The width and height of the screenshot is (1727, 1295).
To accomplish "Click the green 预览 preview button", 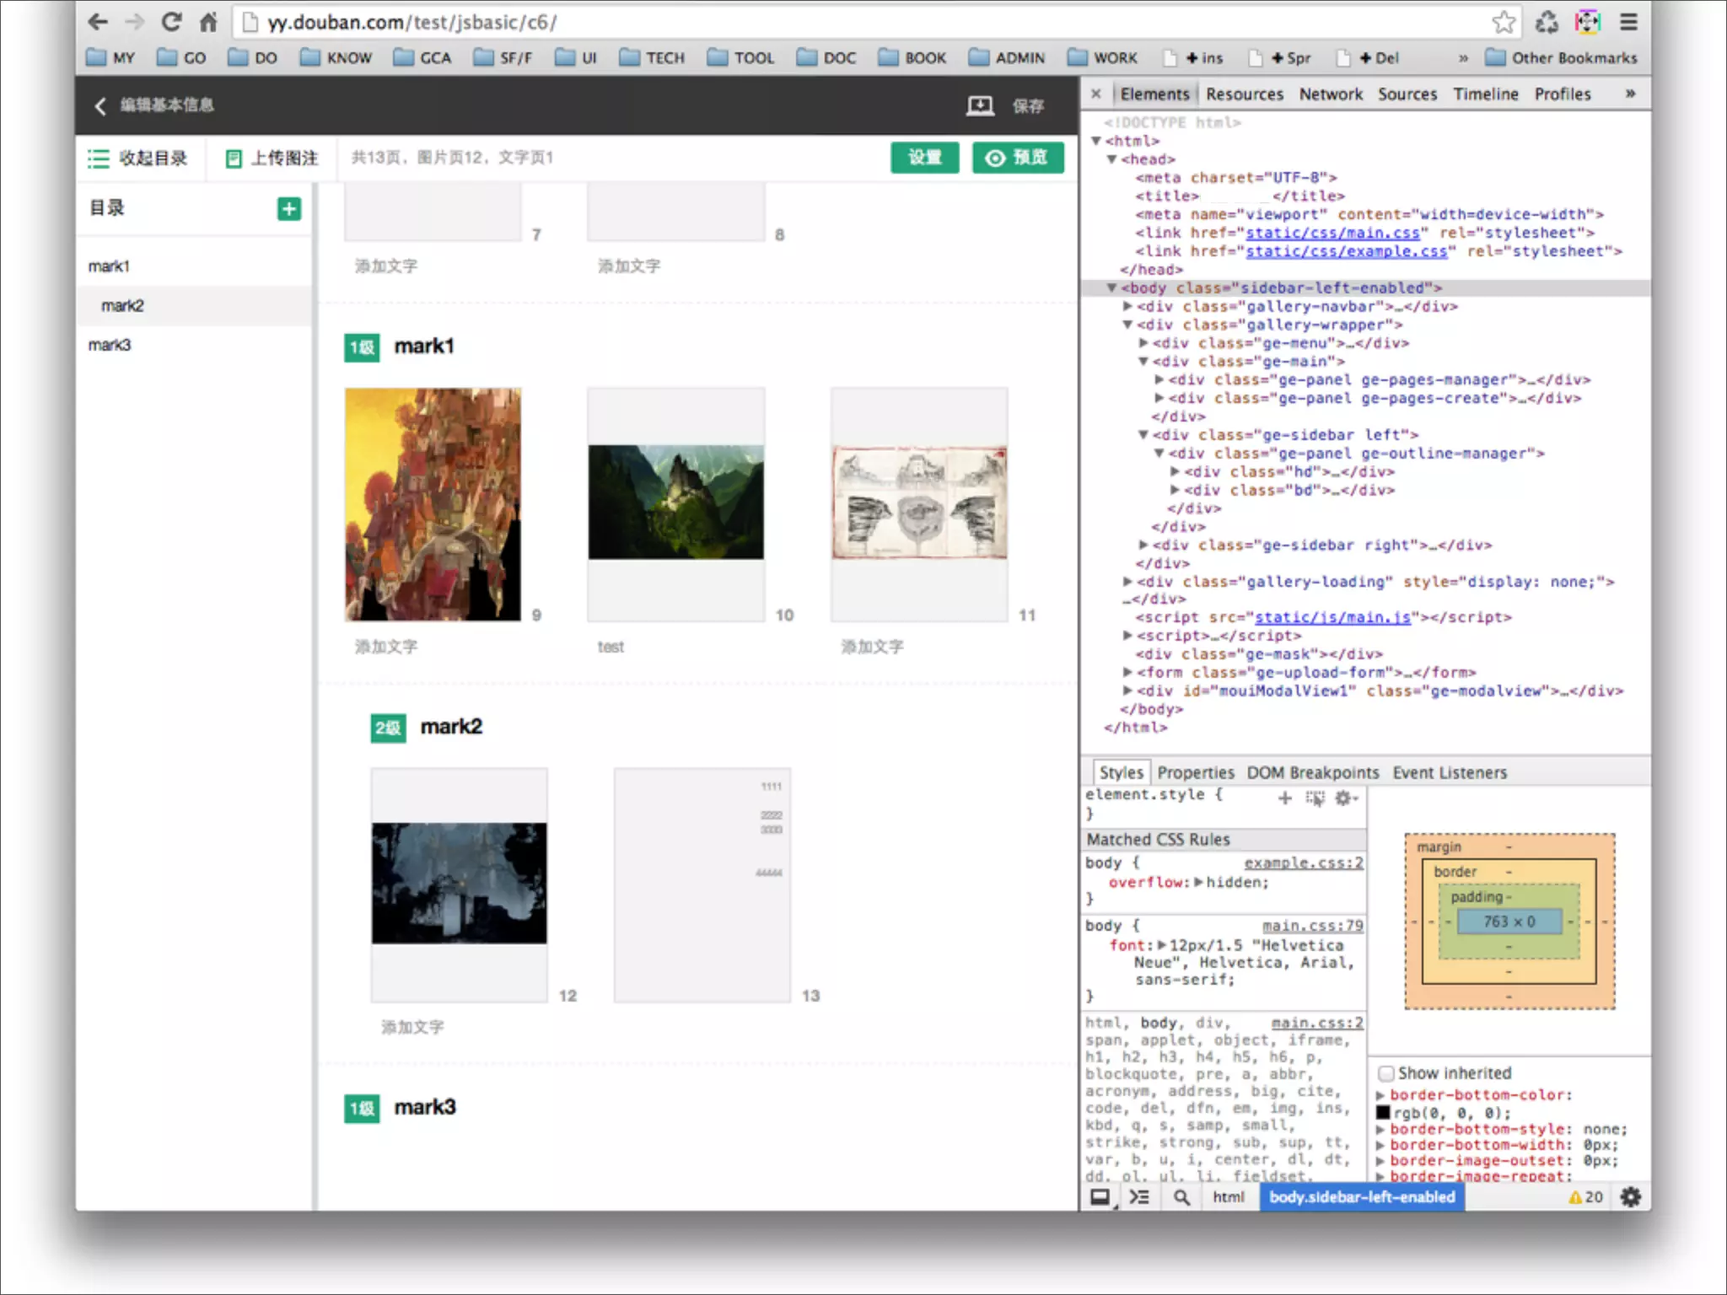I will click(1018, 158).
